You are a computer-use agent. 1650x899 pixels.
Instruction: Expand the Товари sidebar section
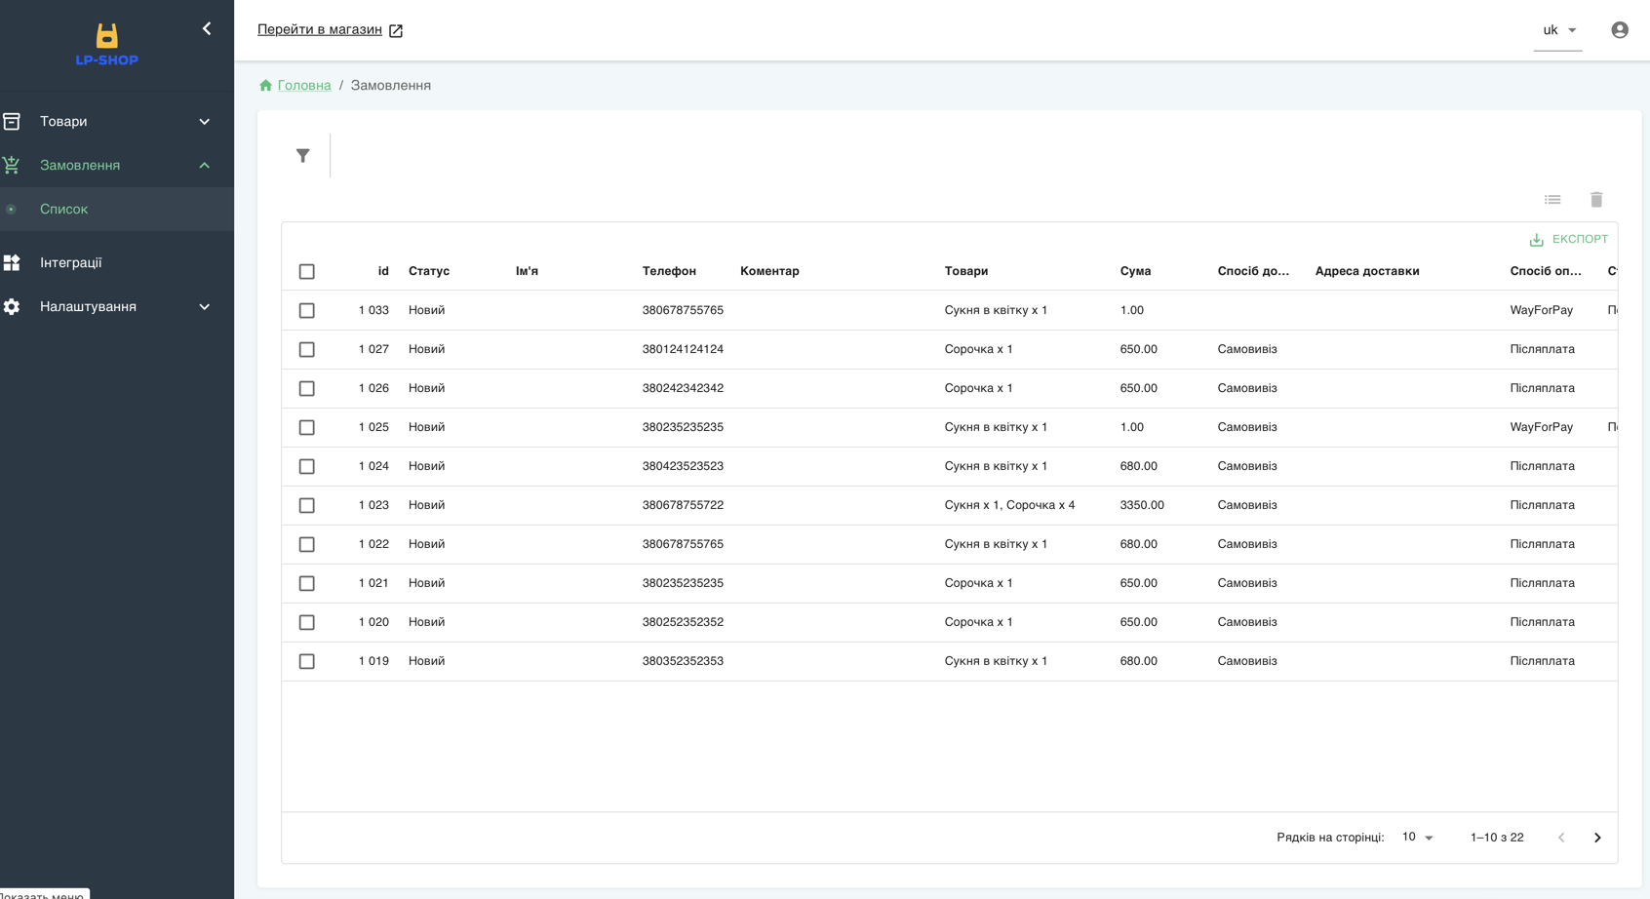[x=117, y=122]
